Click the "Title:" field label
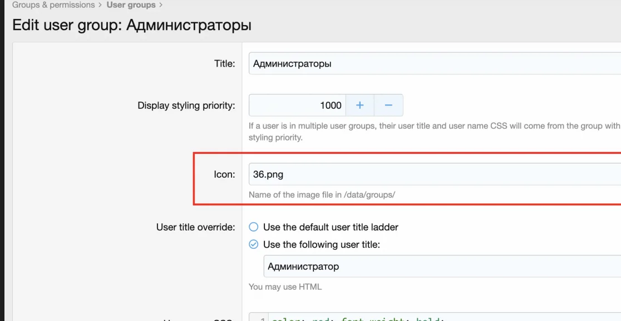The height and width of the screenshot is (321, 621). [224, 63]
